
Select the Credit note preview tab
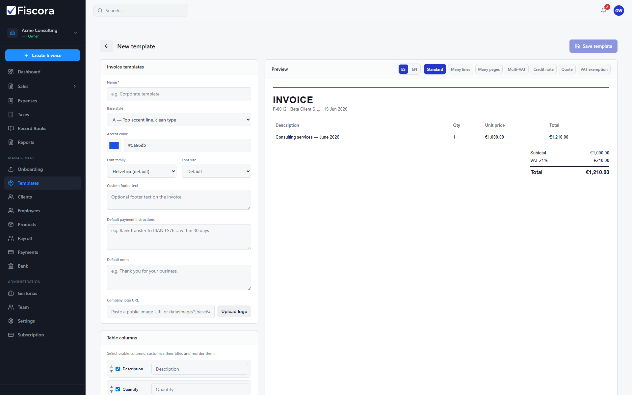tap(543, 69)
